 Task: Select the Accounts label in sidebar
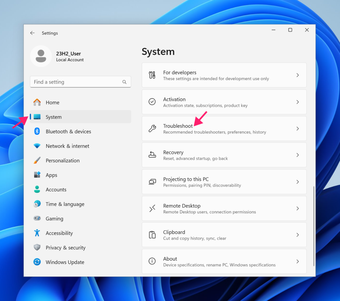pos(56,189)
